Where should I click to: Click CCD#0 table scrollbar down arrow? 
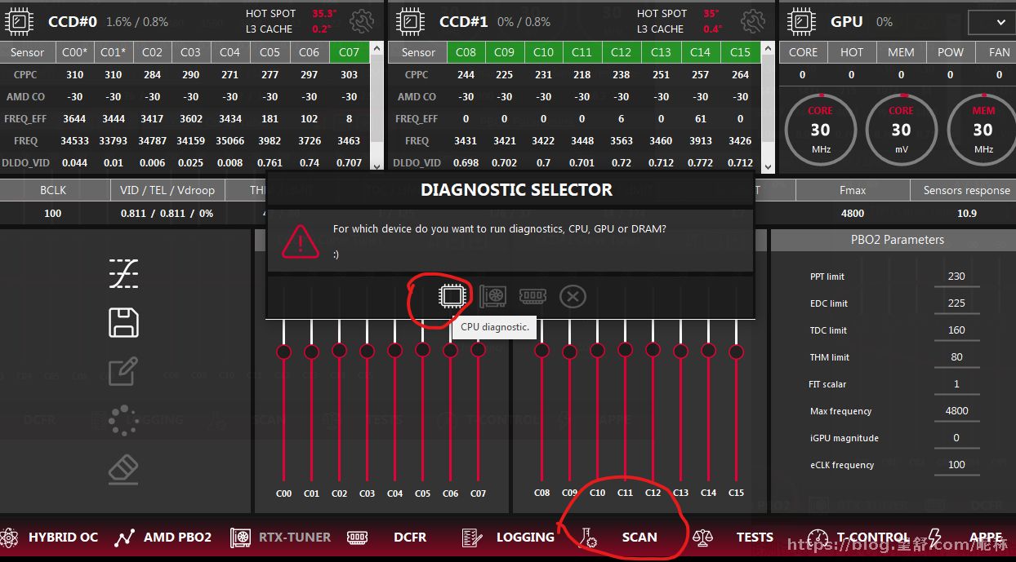click(377, 166)
